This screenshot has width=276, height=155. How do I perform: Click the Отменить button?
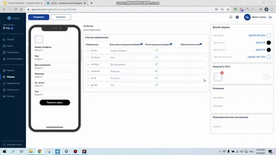61,17
